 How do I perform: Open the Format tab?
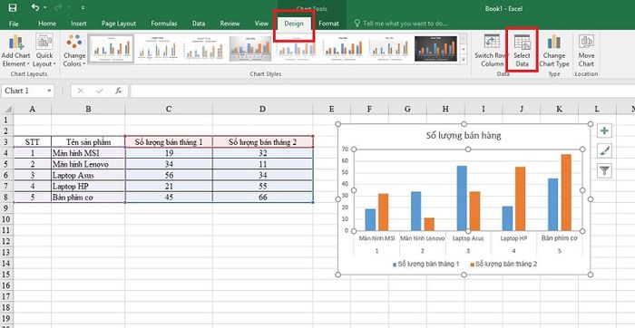328,24
